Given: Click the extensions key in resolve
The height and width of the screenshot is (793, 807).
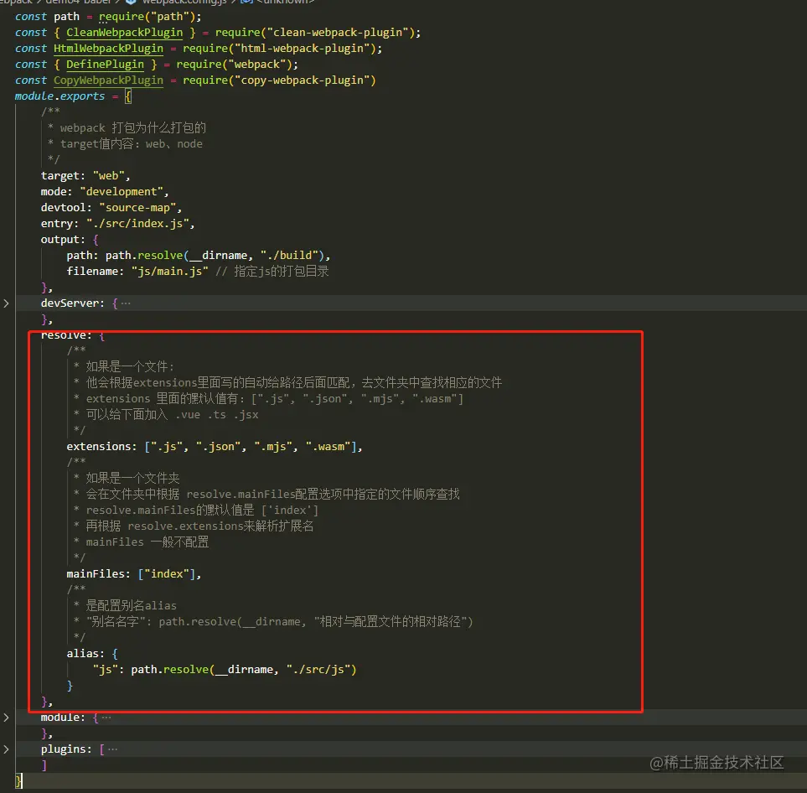Looking at the screenshot, I should coord(99,447).
